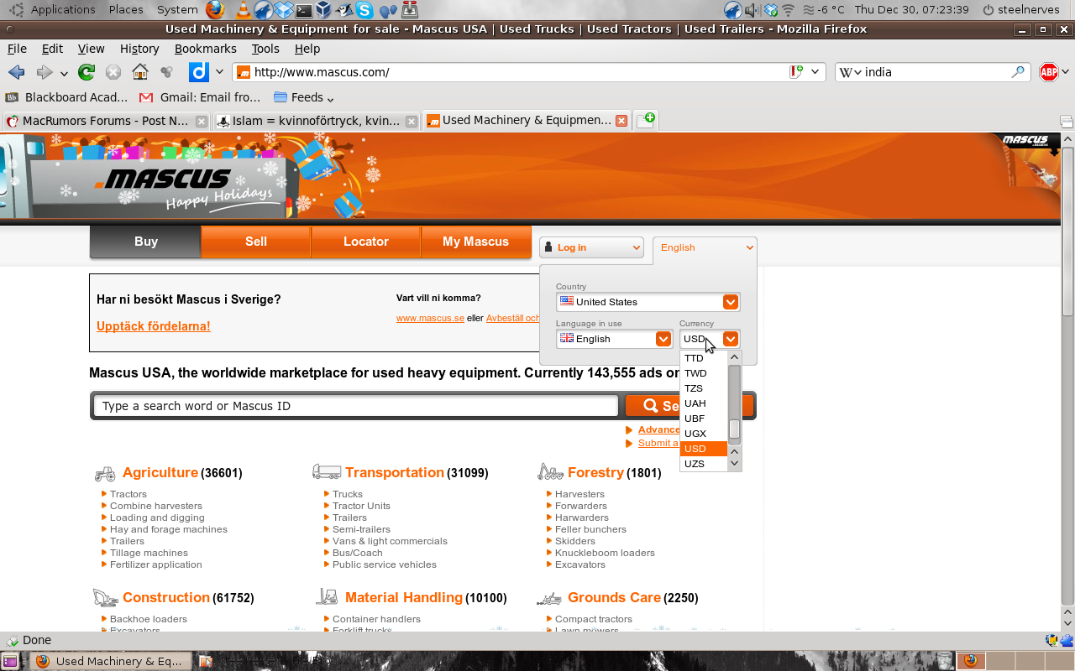Image resolution: width=1075 pixels, height=671 pixels.
Task: Open the address bar history dropdown
Action: point(815,72)
